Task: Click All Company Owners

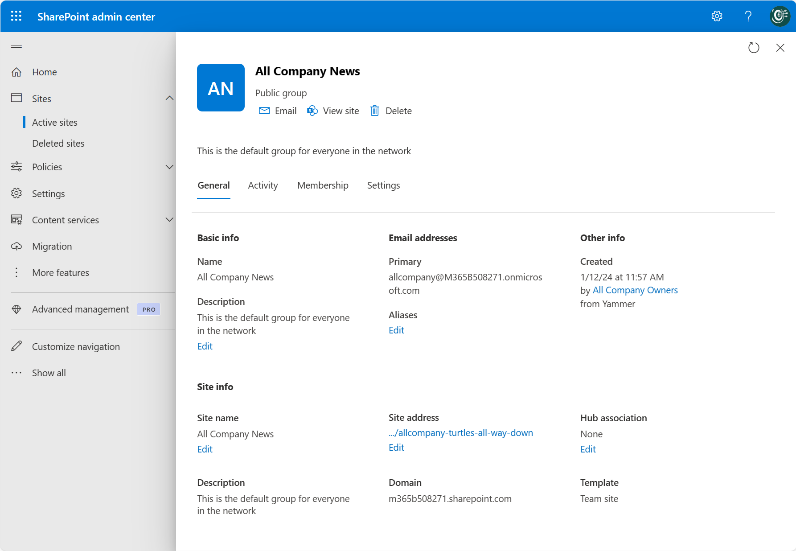Action: tap(635, 290)
